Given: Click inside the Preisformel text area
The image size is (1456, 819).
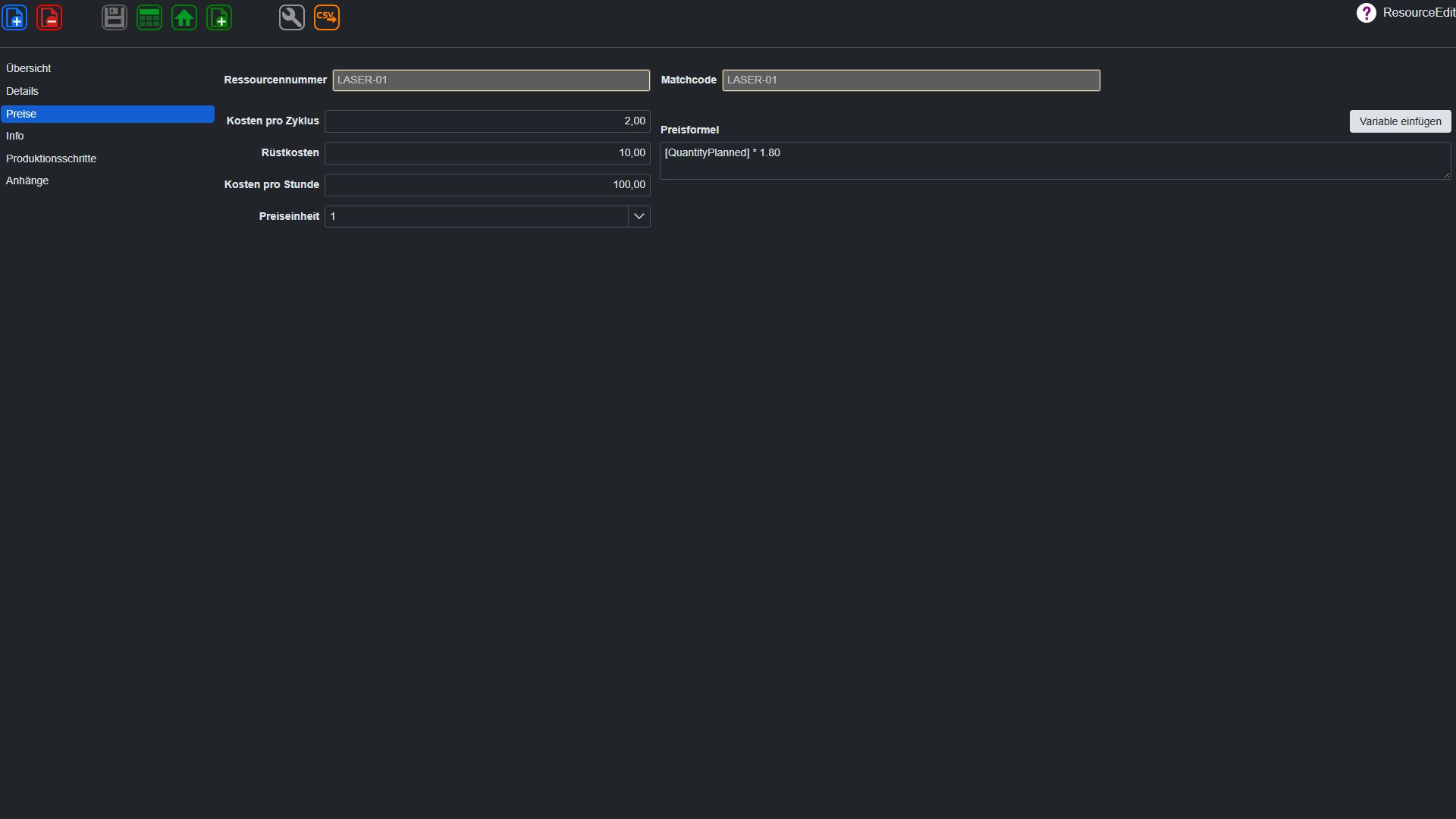Looking at the screenshot, I should (1056, 161).
